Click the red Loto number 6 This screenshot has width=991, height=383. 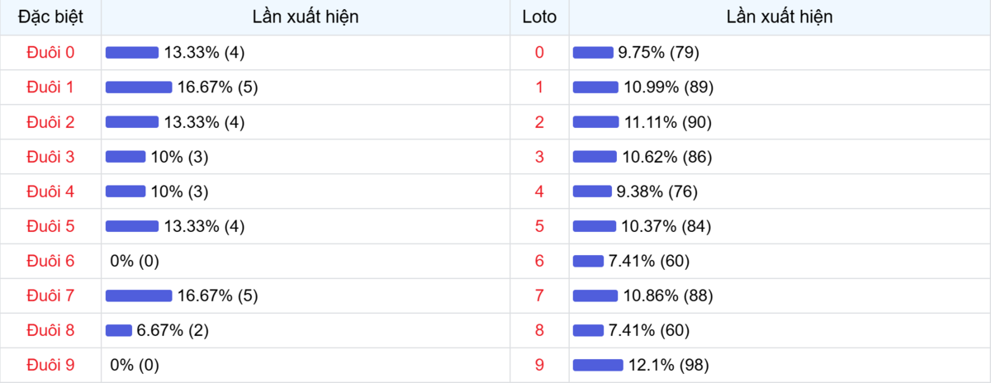coord(539,261)
